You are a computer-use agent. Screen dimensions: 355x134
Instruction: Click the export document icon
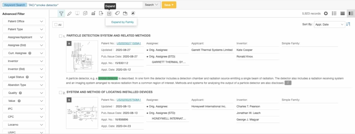pyautogui.click(x=101, y=13)
